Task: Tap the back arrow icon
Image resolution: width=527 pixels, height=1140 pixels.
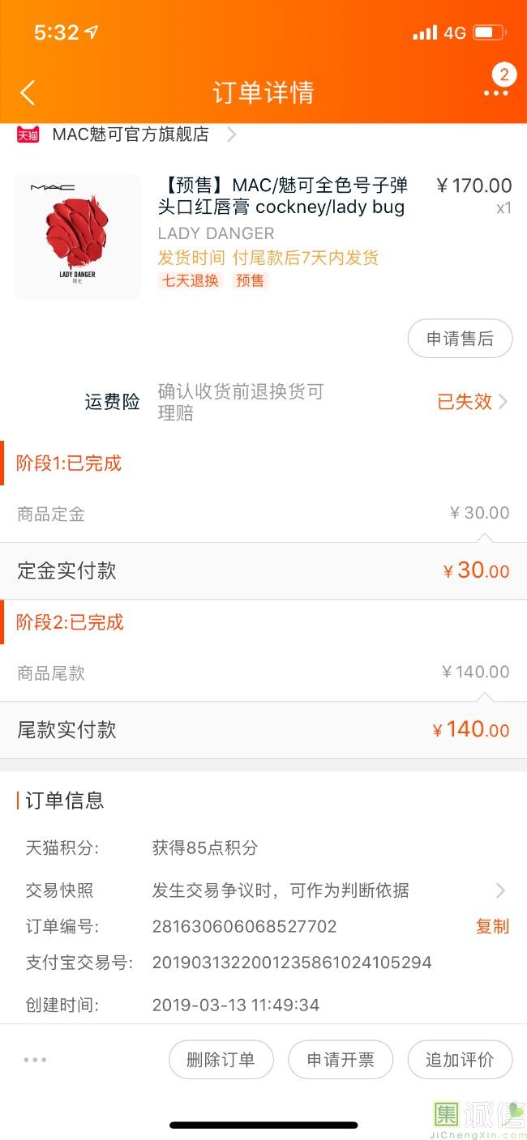Action: click(x=28, y=92)
